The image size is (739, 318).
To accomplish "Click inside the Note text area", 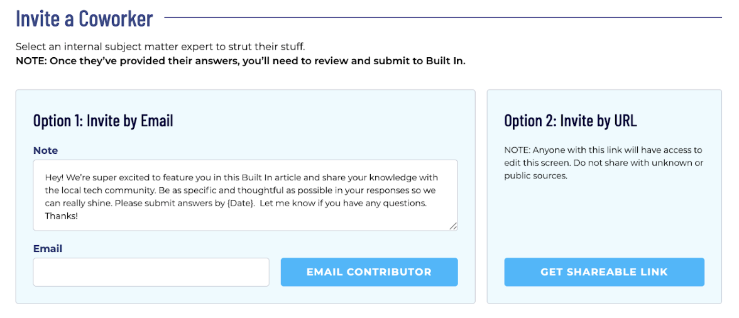I will tap(245, 195).
